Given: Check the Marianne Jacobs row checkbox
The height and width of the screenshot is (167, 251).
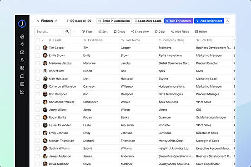Looking at the screenshot, I should [x=38, y=63].
